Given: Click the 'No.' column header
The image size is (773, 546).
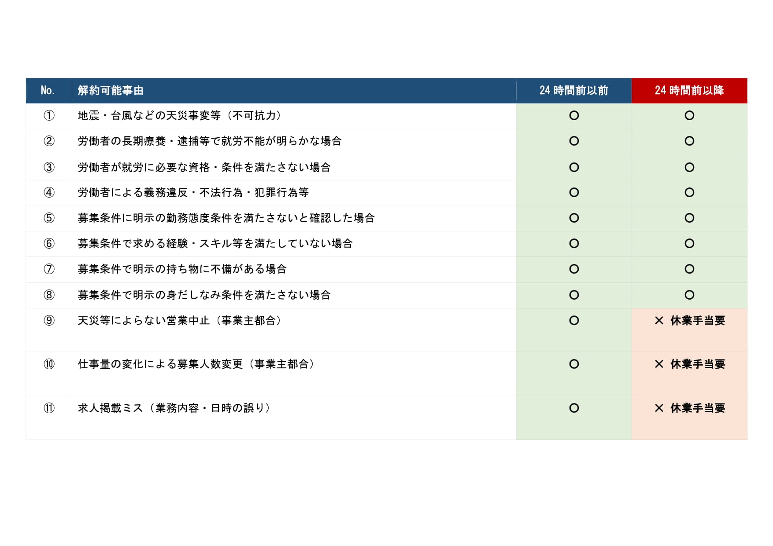Looking at the screenshot, I should click(x=48, y=91).
